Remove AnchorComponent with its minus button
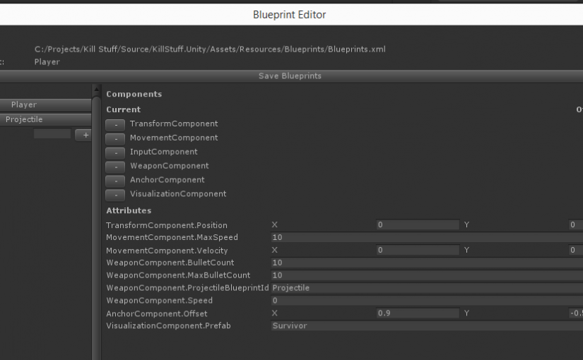Viewport: 583px width, 360px height. [115, 181]
